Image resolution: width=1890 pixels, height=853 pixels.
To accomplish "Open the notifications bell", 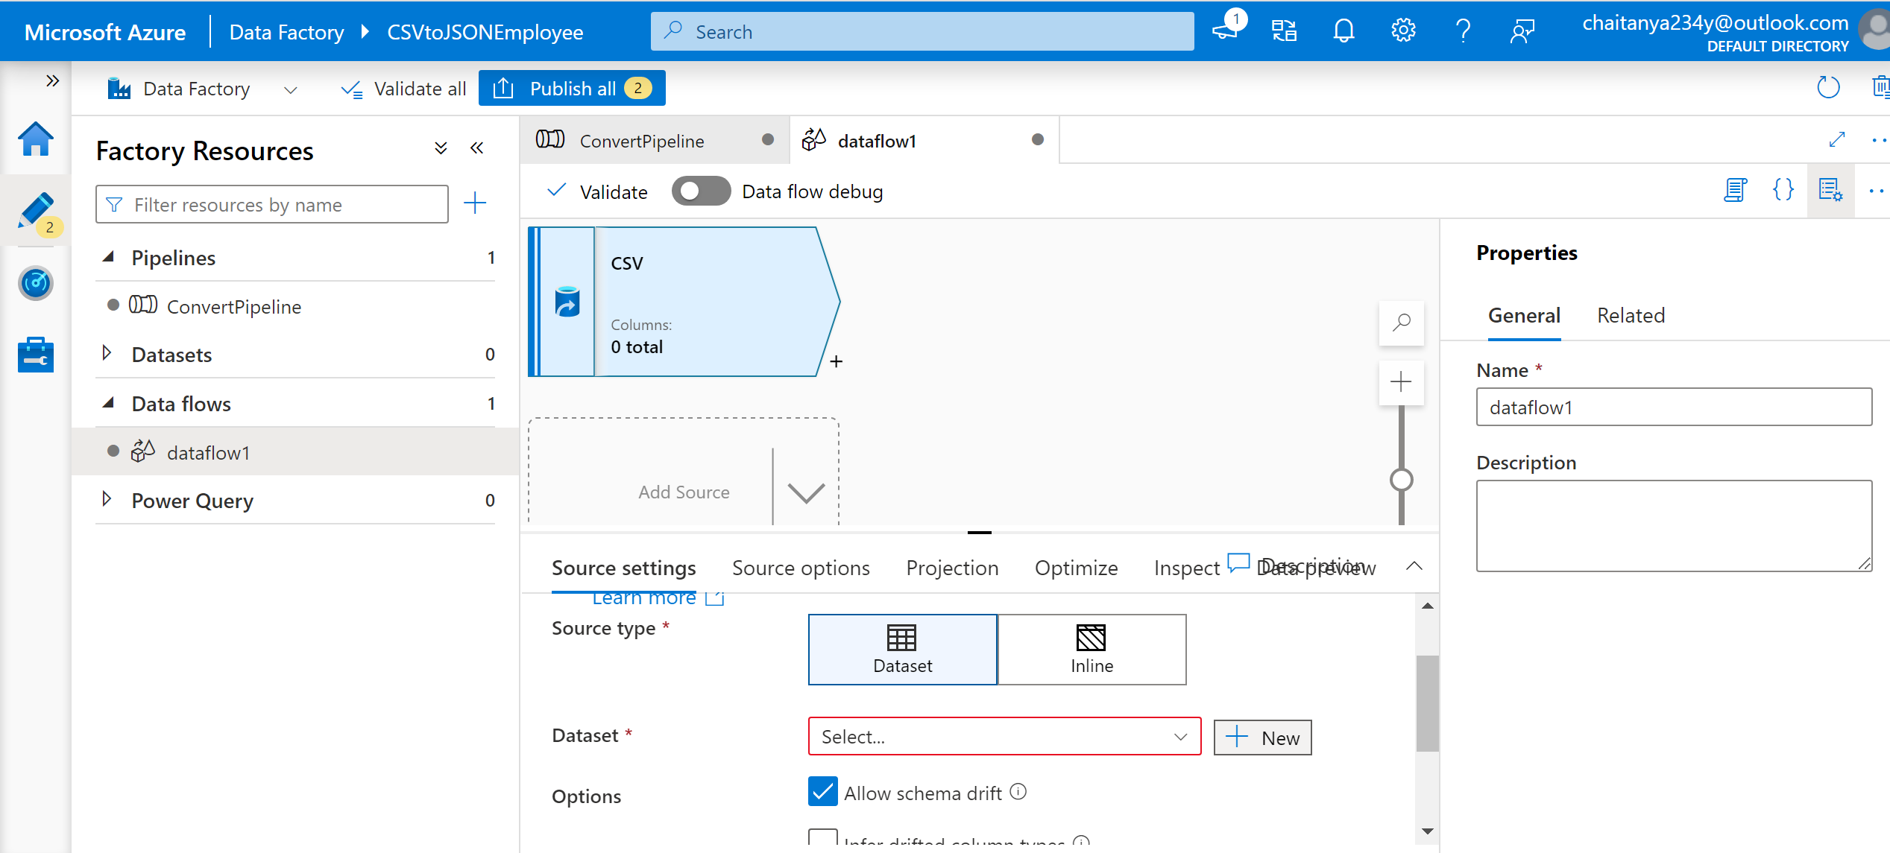I will click(x=1344, y=31).
